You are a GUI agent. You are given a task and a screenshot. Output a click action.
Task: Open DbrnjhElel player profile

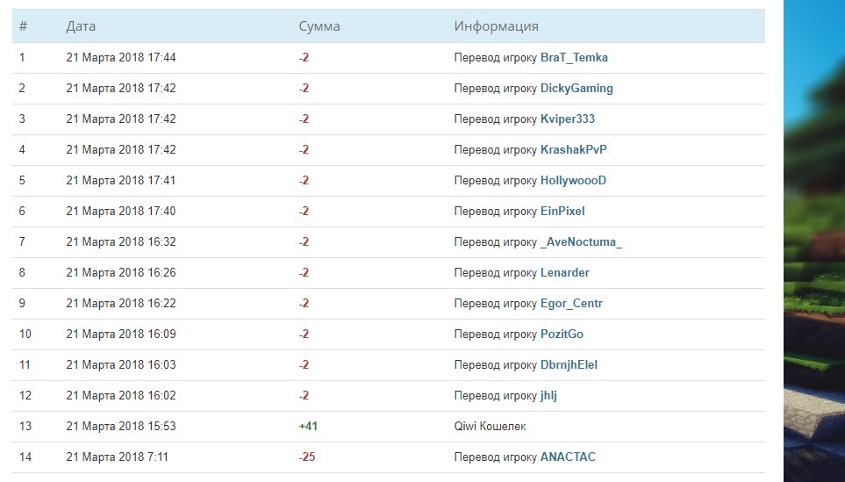point(569,365)
